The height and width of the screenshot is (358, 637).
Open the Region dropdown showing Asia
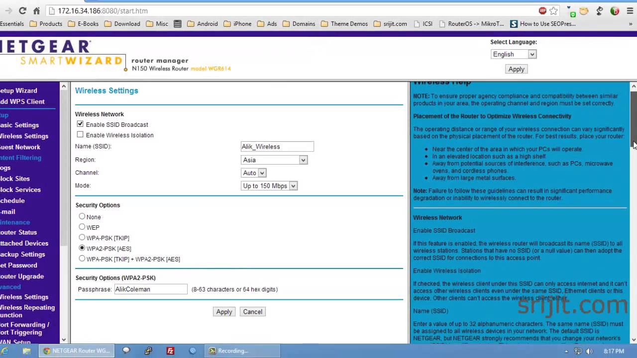pyautogui.click(x=274, y=160)
